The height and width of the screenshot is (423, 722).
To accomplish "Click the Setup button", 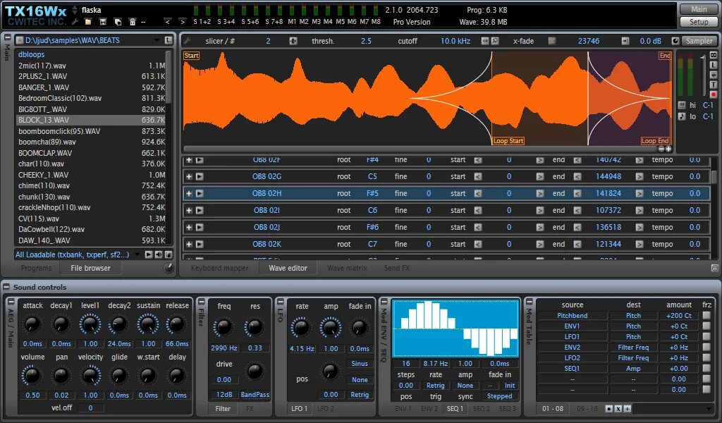I will (699, 22).
